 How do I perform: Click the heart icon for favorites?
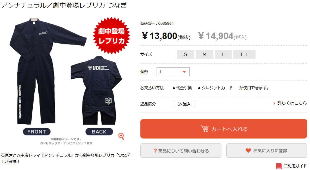click(x=248, y=150)
